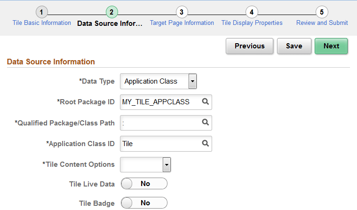Viewport: 357px width, 210px height.
Task: Click into the Application Class ID field
Action: click(x=160, y=143)
